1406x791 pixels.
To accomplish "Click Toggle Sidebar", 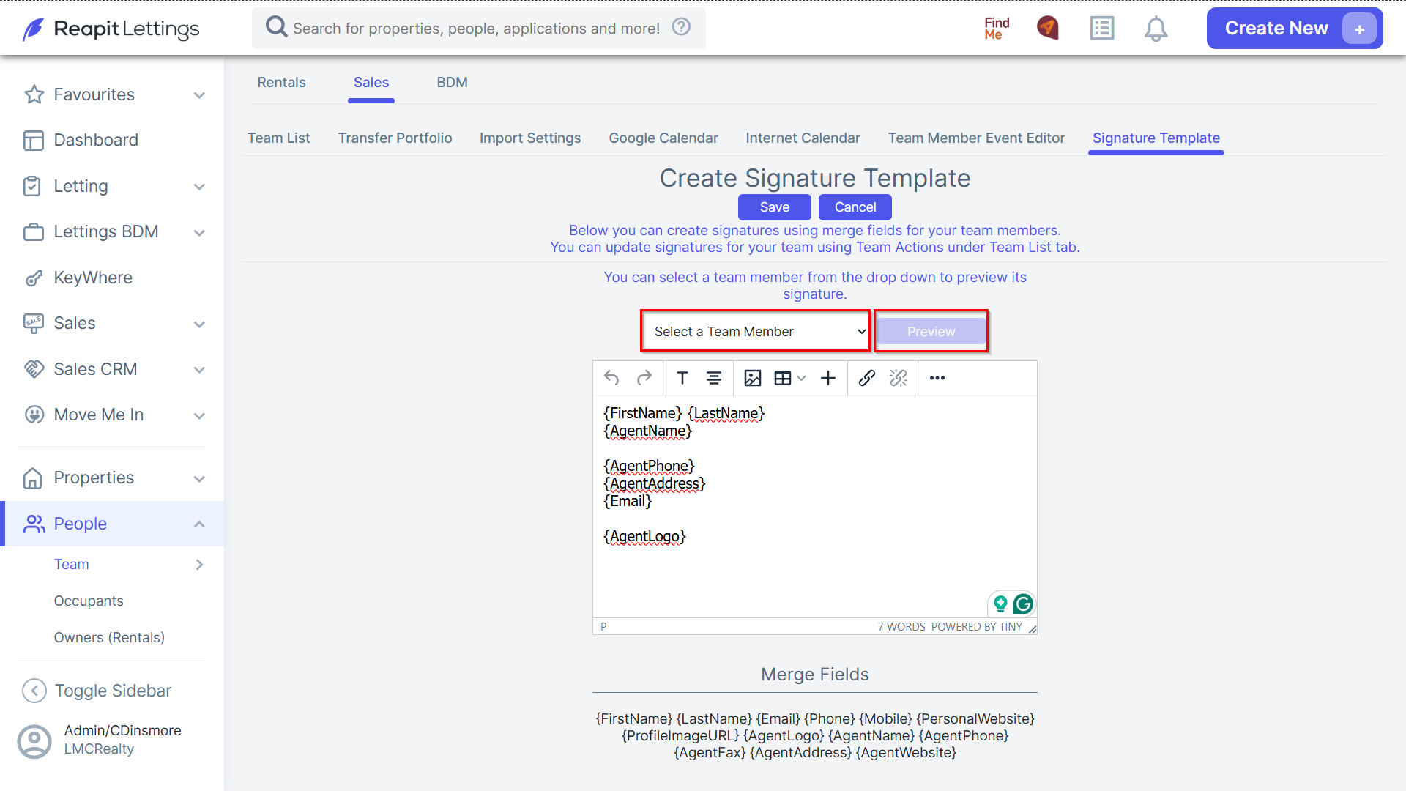I will pyautogui.click(x=96, y=691).
